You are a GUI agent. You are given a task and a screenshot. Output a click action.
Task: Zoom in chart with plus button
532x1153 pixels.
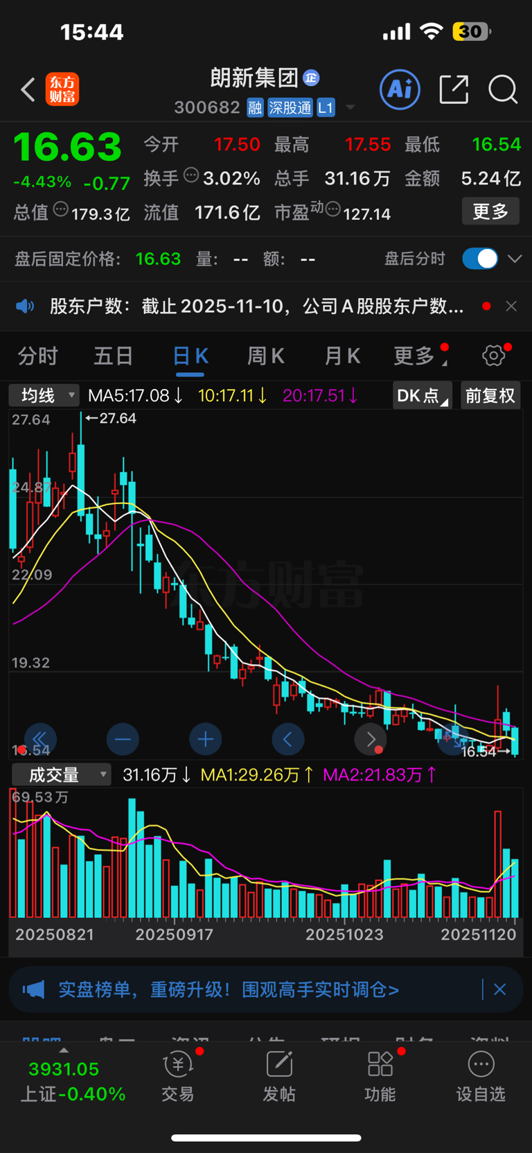[x=205, y=740]
